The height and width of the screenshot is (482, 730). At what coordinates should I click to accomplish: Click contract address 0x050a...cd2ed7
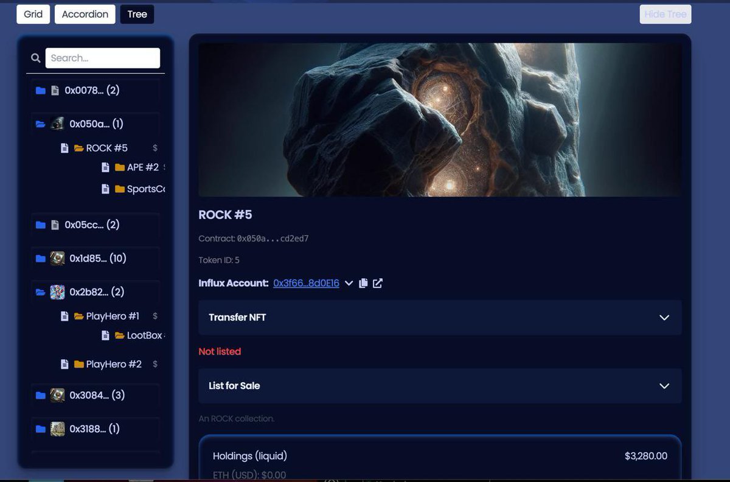(x=273, y=239)
